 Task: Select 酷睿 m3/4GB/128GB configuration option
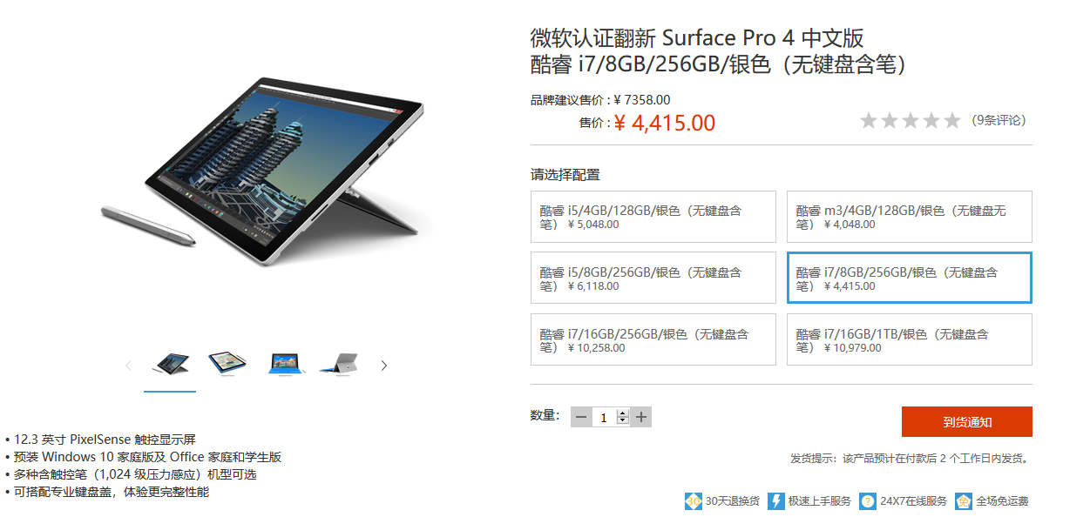pos(910,217)
